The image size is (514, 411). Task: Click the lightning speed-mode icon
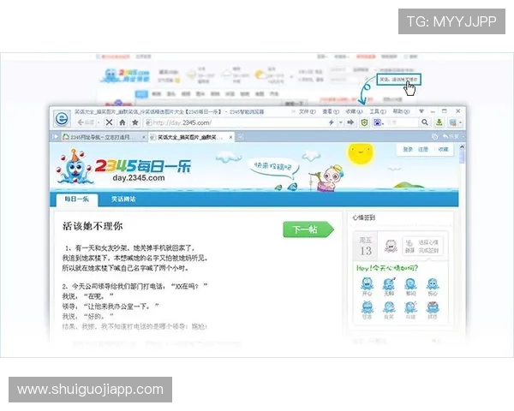pos(331,122)
